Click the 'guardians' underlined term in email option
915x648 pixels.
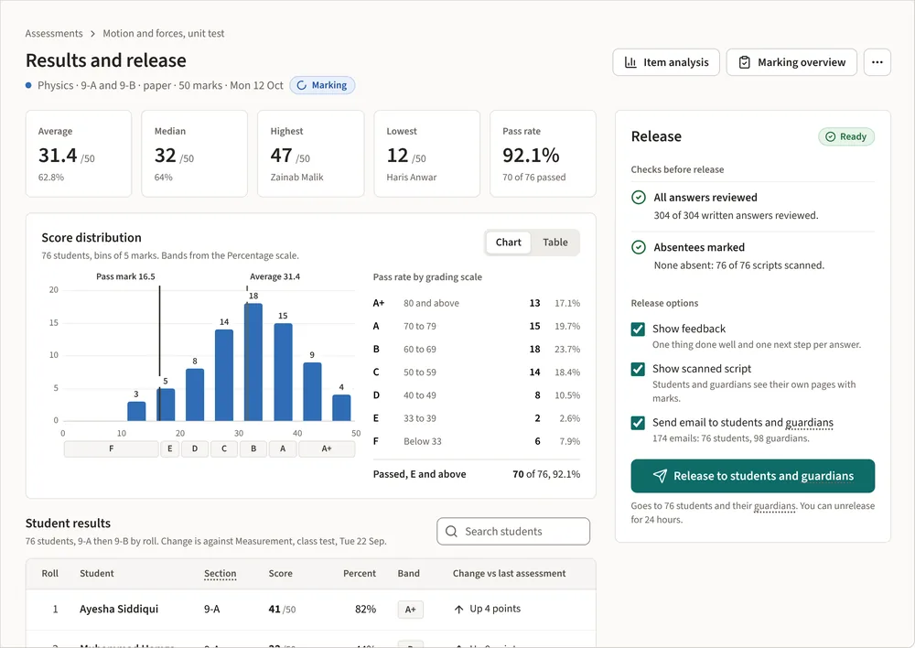click(810, 423)
